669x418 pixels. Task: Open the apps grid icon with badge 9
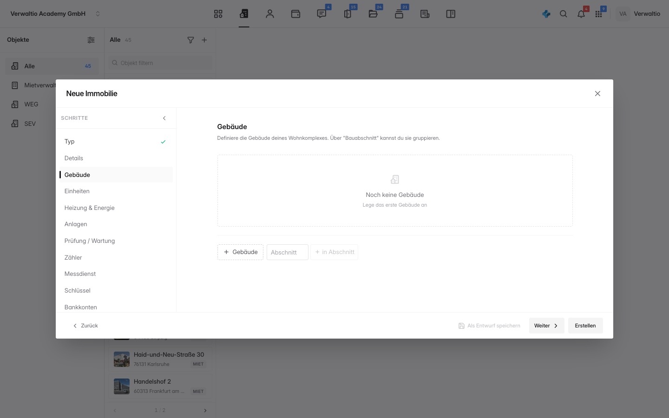pyautogui.click(x=599, y=14)
